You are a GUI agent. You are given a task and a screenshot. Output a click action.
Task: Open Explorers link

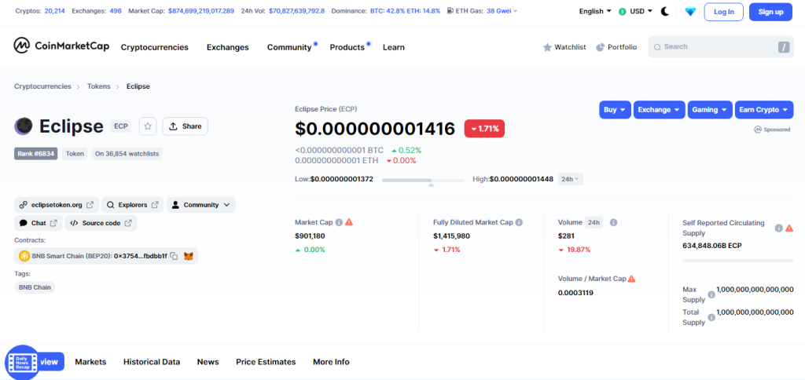pos(132,205)
